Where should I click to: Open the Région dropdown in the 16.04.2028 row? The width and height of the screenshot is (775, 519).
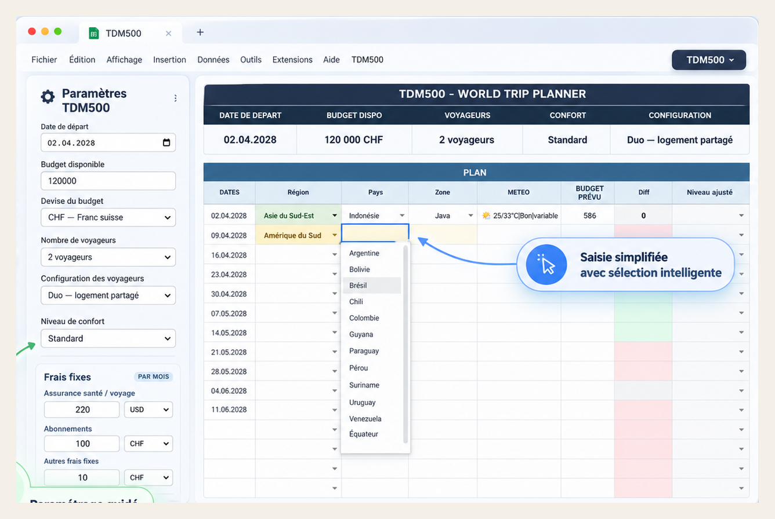[x=335, y=255]
